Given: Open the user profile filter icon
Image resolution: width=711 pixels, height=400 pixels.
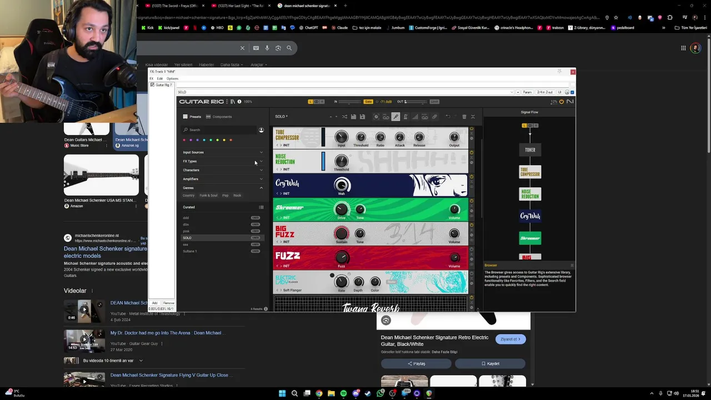Looking at the screenshot, I should (x=261, y=130).
